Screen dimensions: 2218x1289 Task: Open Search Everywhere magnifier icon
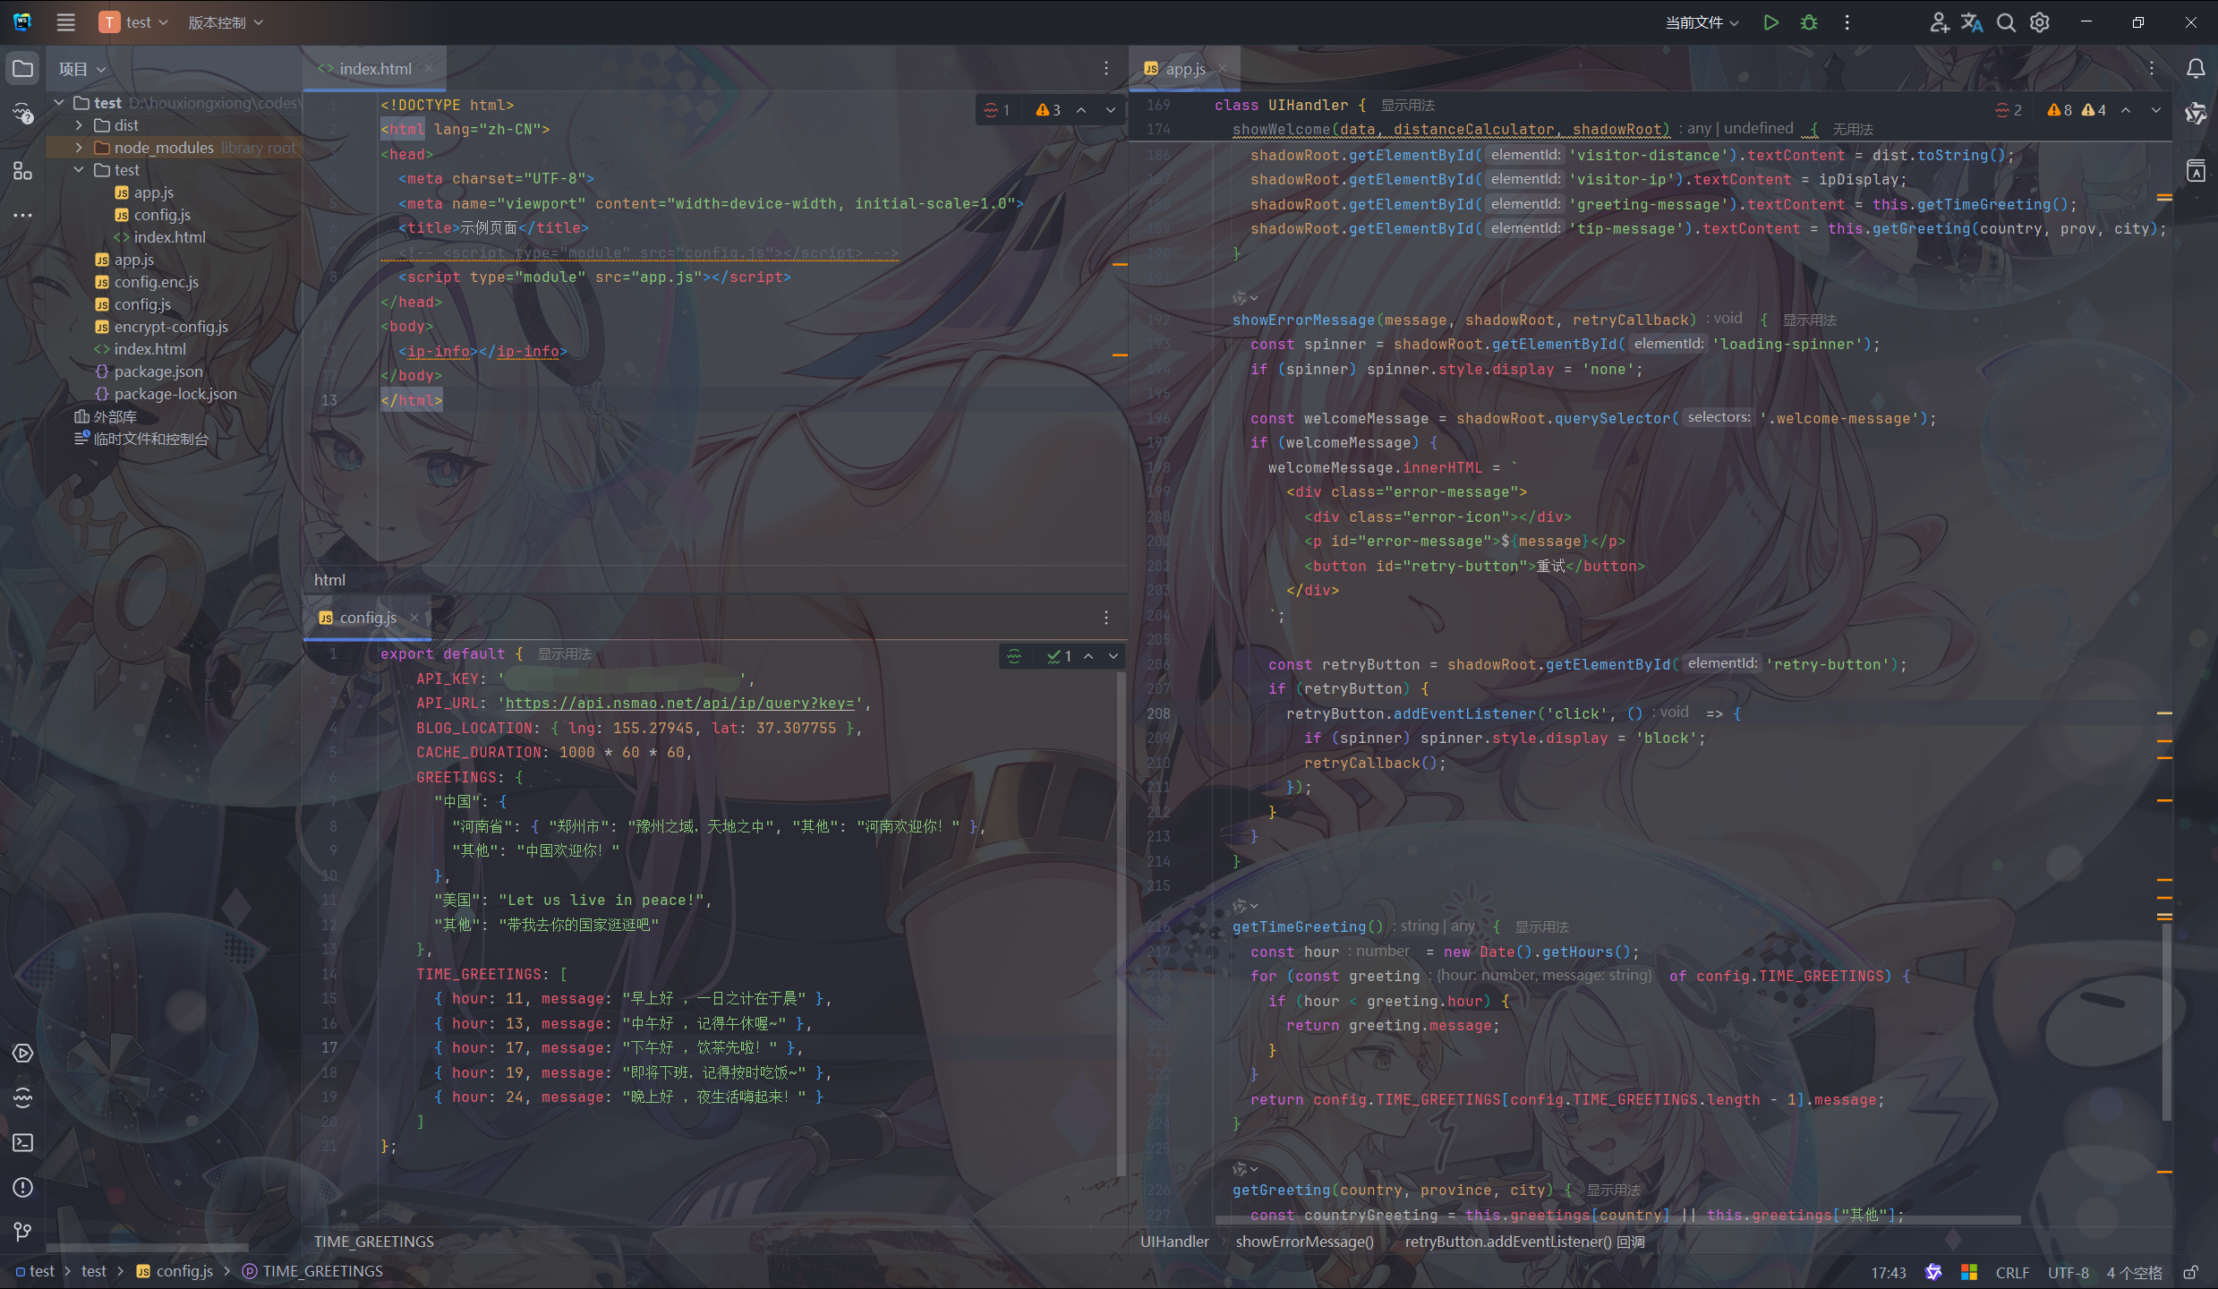click(x=2006, y=22)
